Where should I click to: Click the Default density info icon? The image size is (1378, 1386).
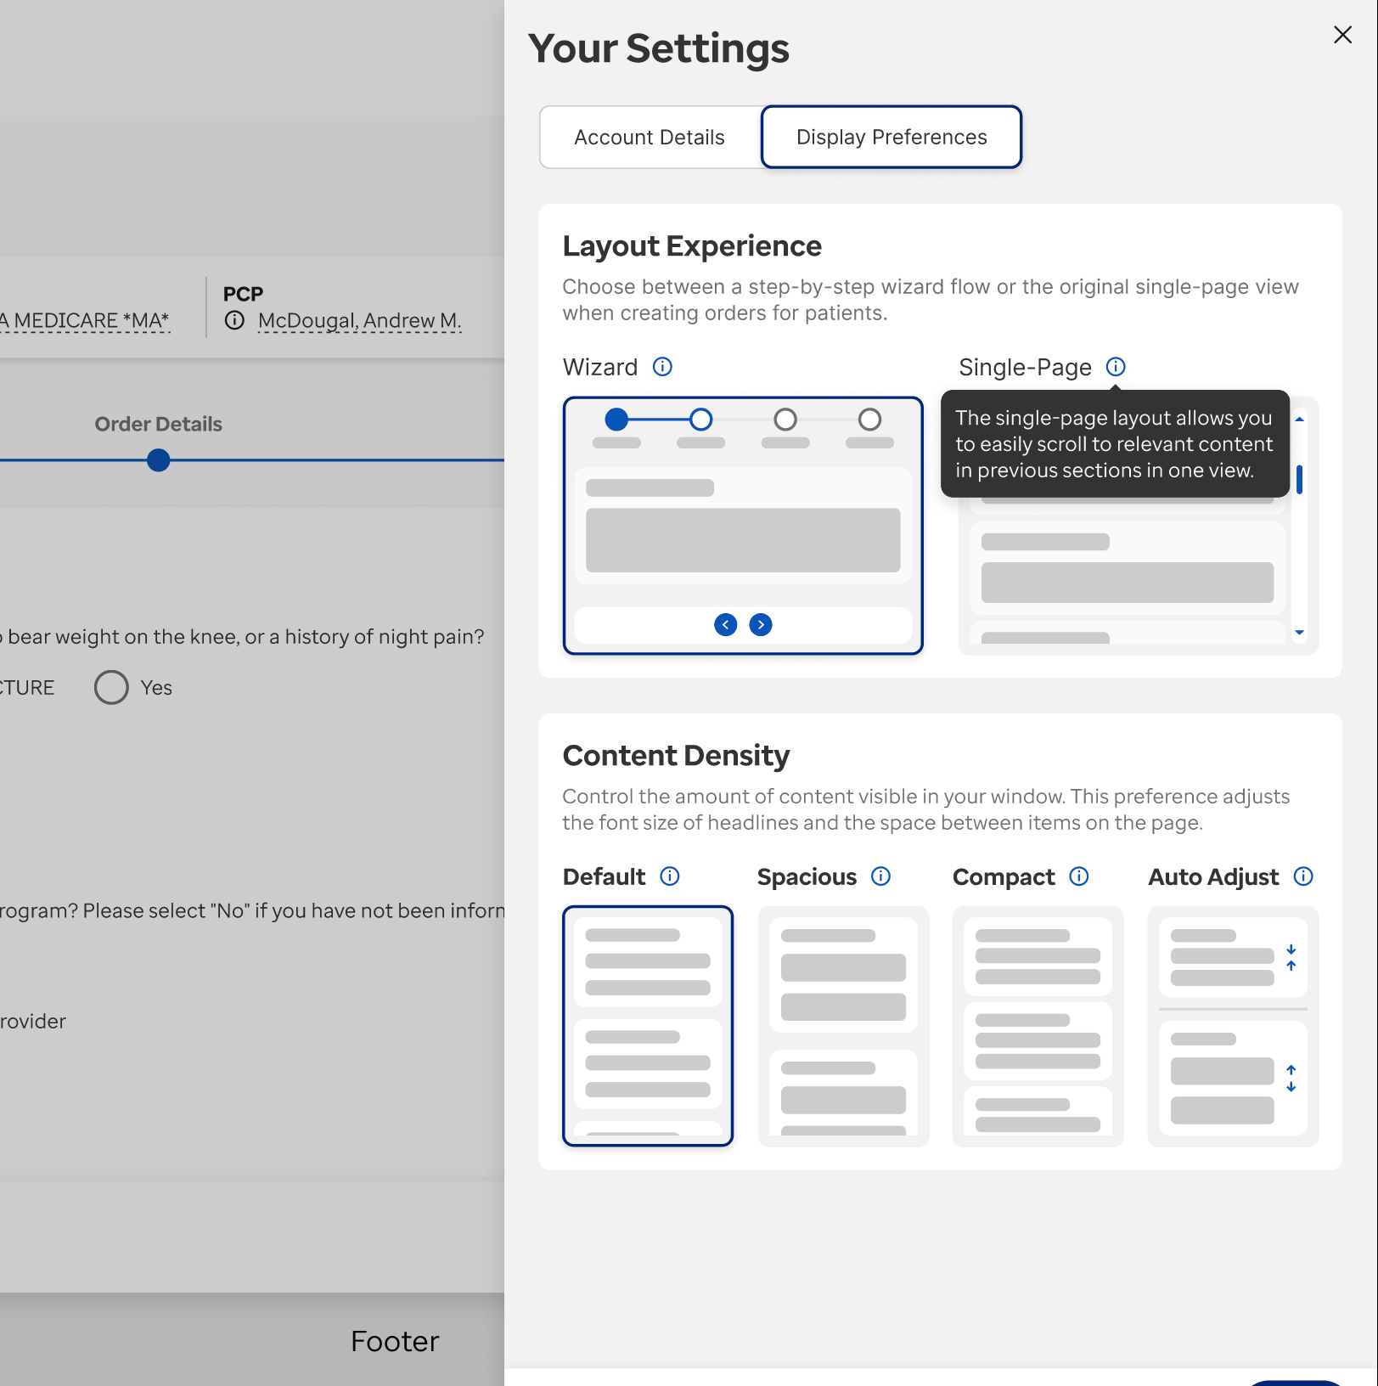coord(670,876)
